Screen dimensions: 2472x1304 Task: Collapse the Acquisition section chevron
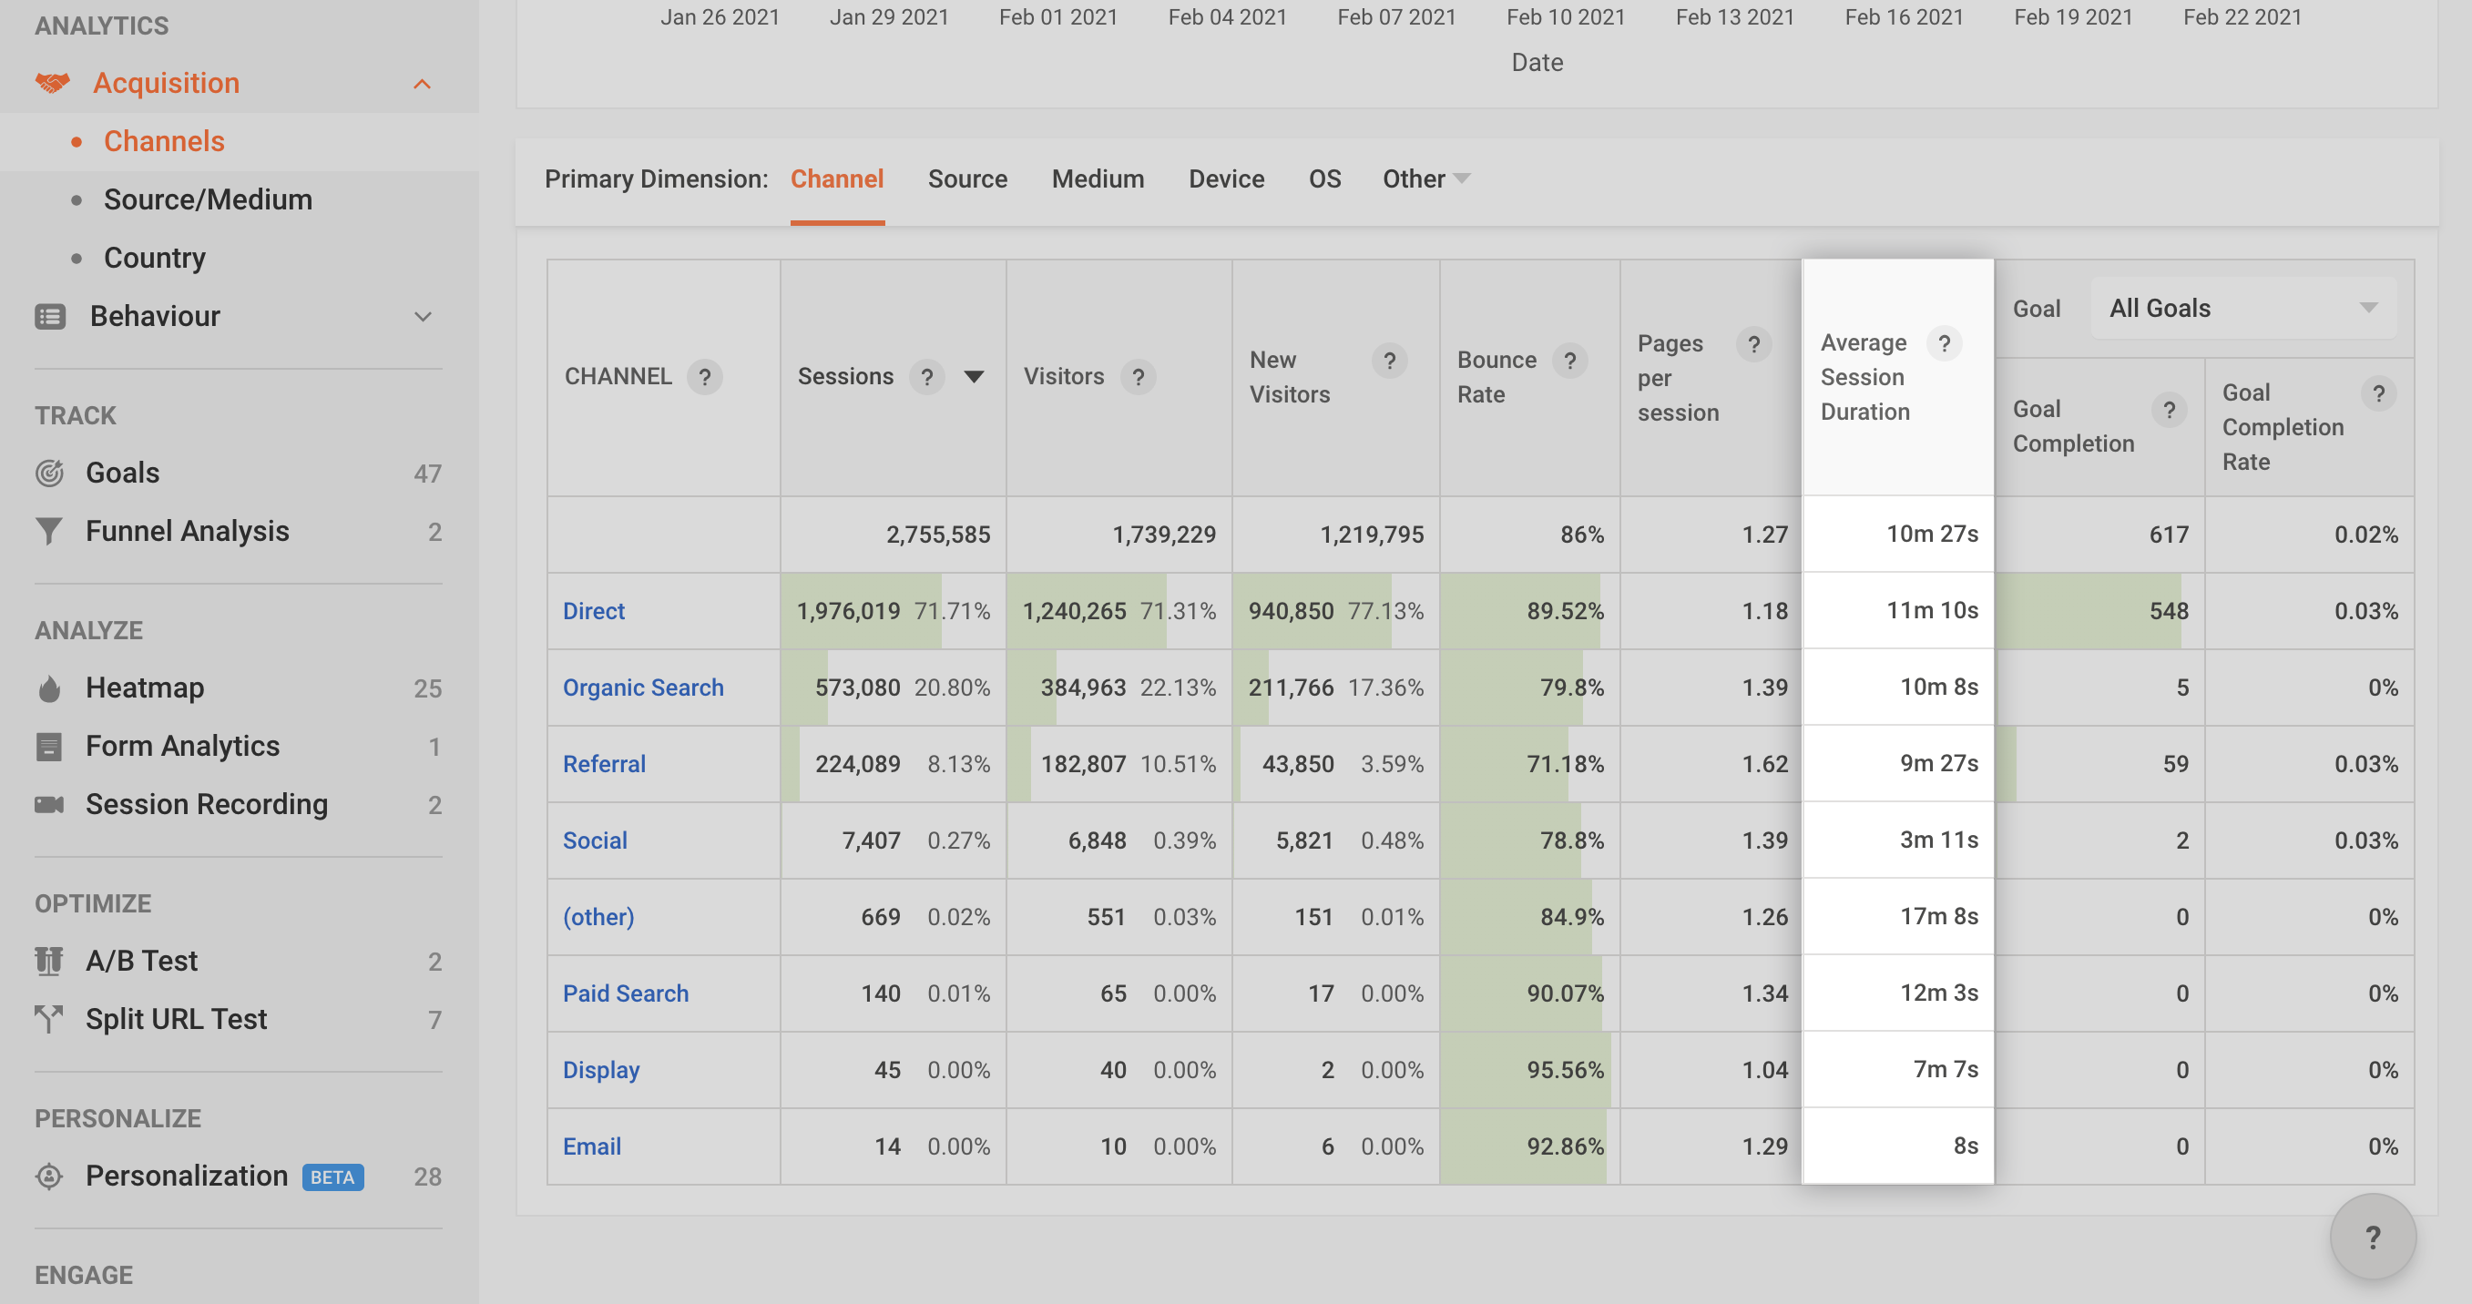423,85
